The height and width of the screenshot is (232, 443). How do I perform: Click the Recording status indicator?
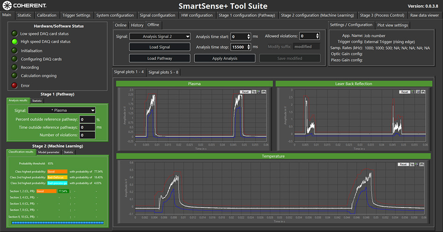tap(14, 68)
